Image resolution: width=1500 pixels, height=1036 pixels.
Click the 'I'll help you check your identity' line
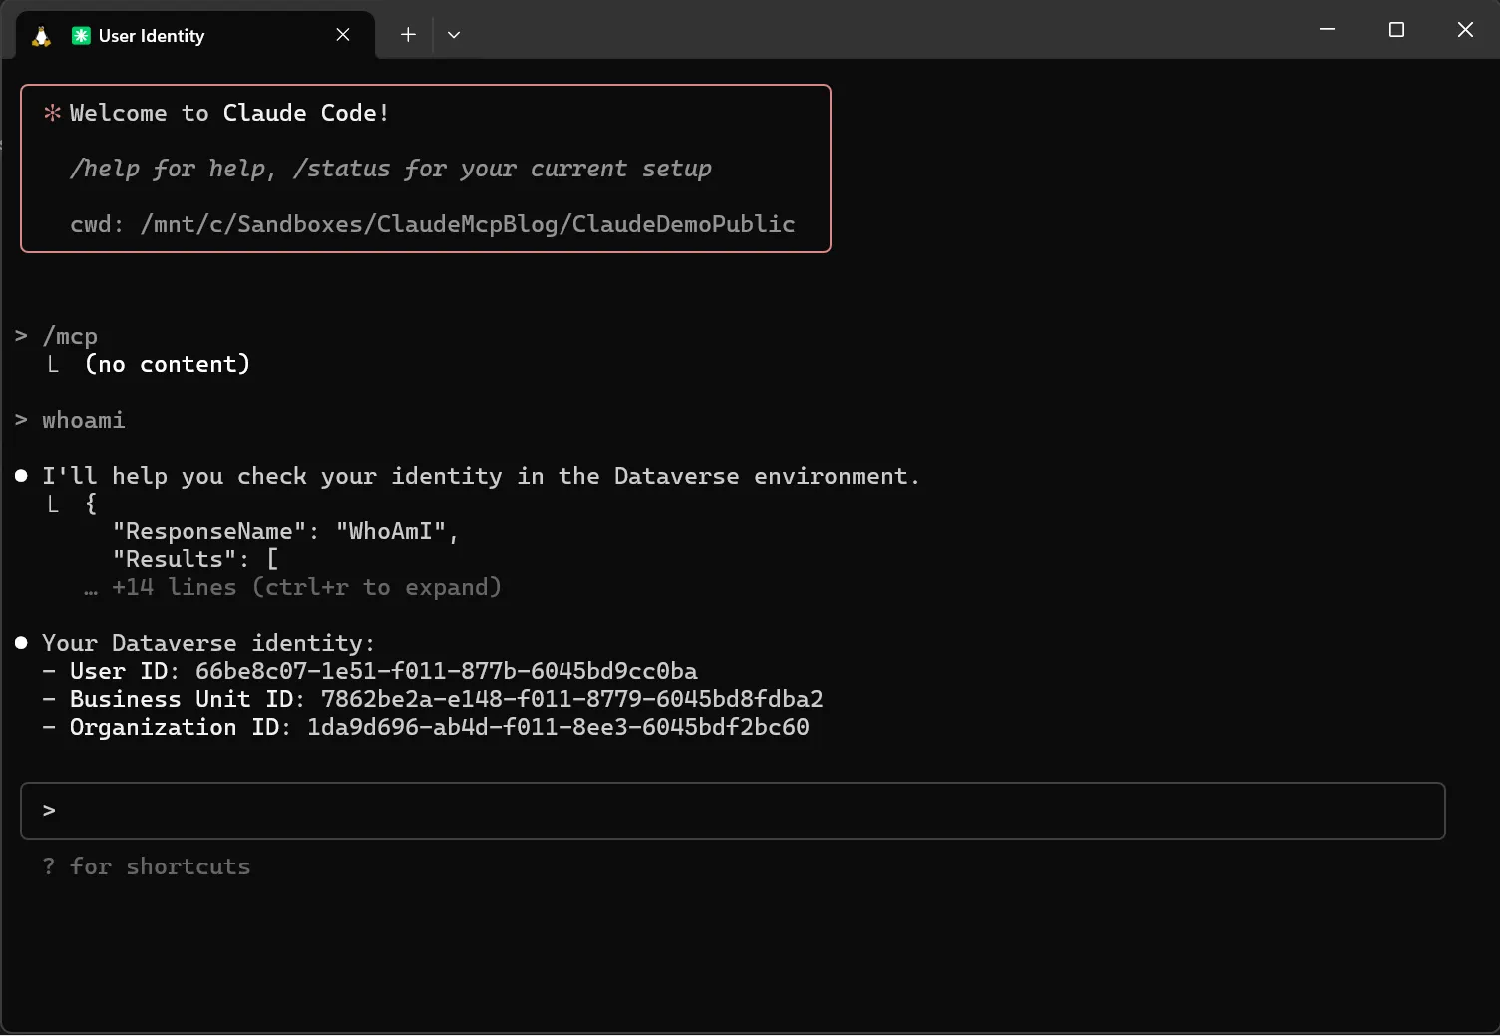click(480, 476)
